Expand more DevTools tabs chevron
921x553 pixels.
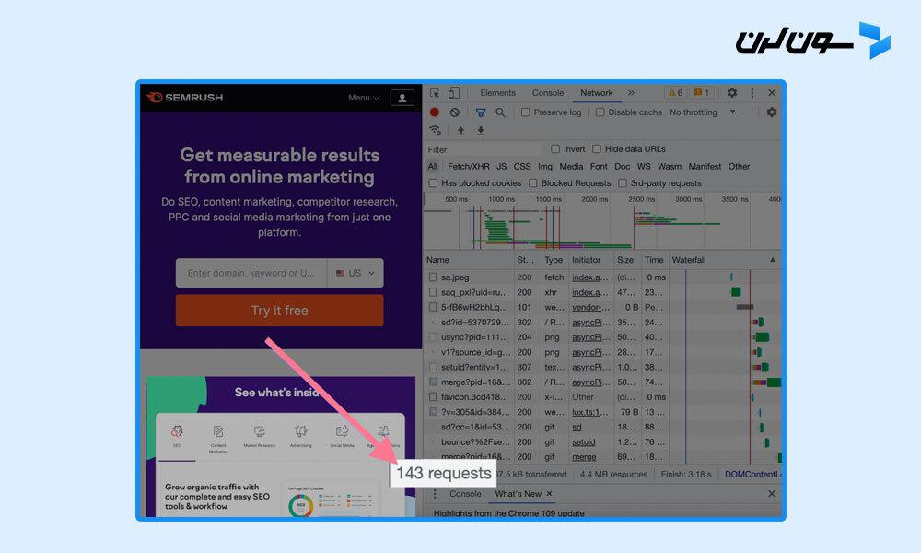631,93
